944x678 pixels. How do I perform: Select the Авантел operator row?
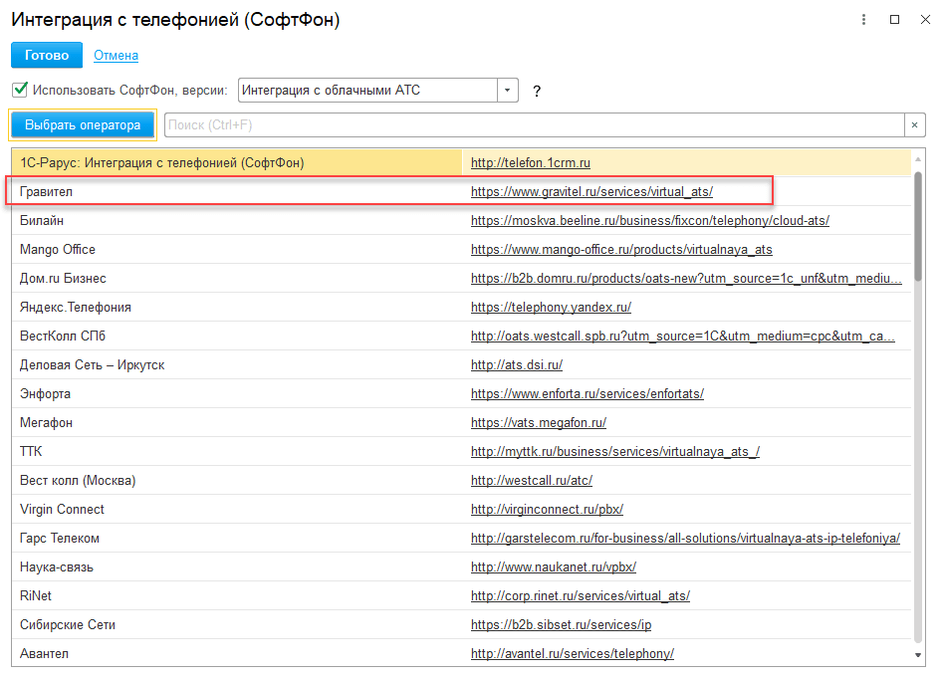click(461, 653)
